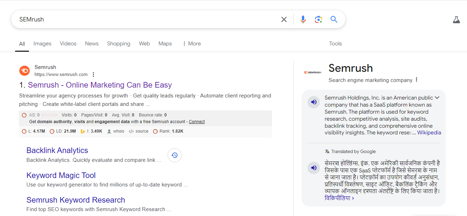This screenshot has width=467, height=216.
Task: Click the Semrush orange favicon
Action: point(24,71)
